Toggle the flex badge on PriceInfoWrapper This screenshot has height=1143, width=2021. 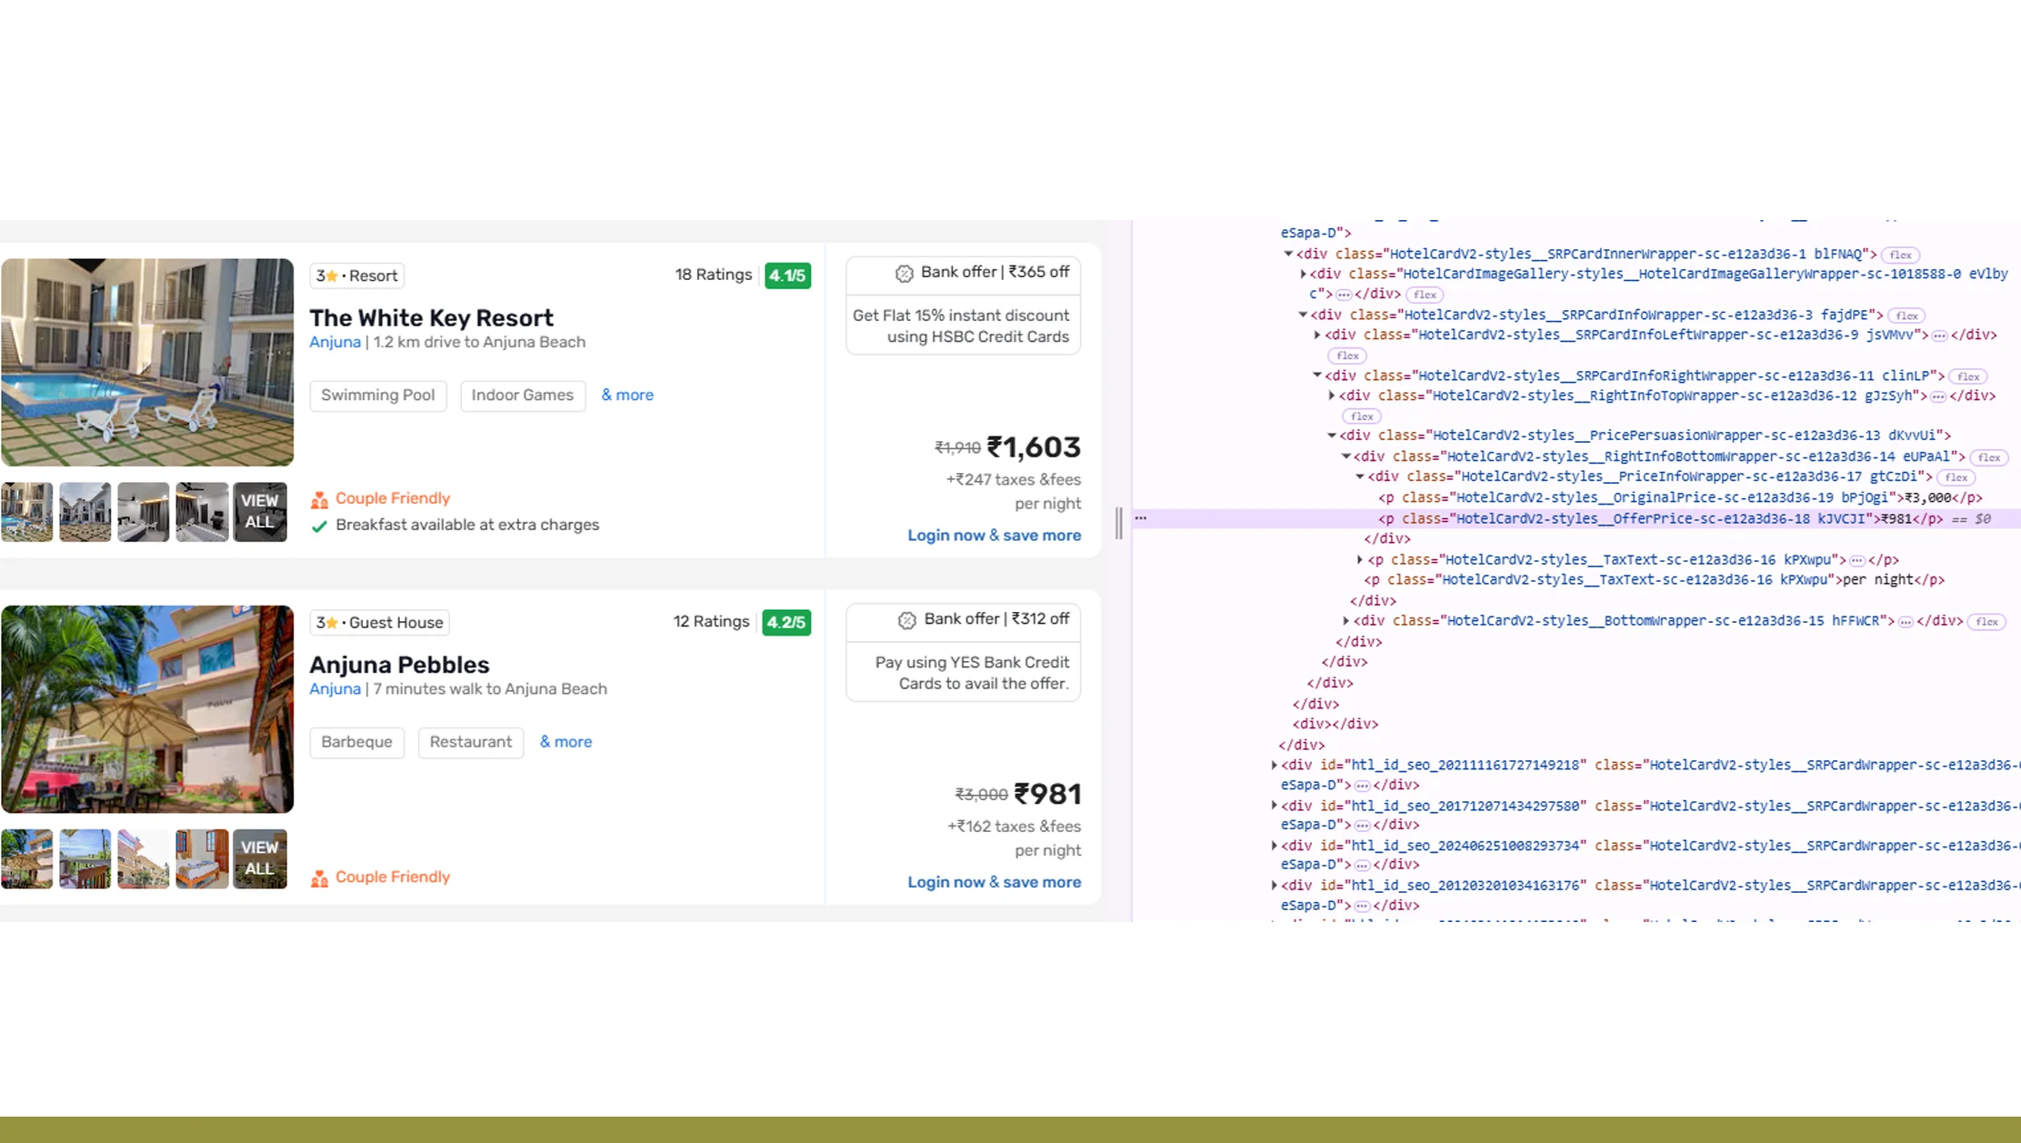click(x=1956, y=477)
